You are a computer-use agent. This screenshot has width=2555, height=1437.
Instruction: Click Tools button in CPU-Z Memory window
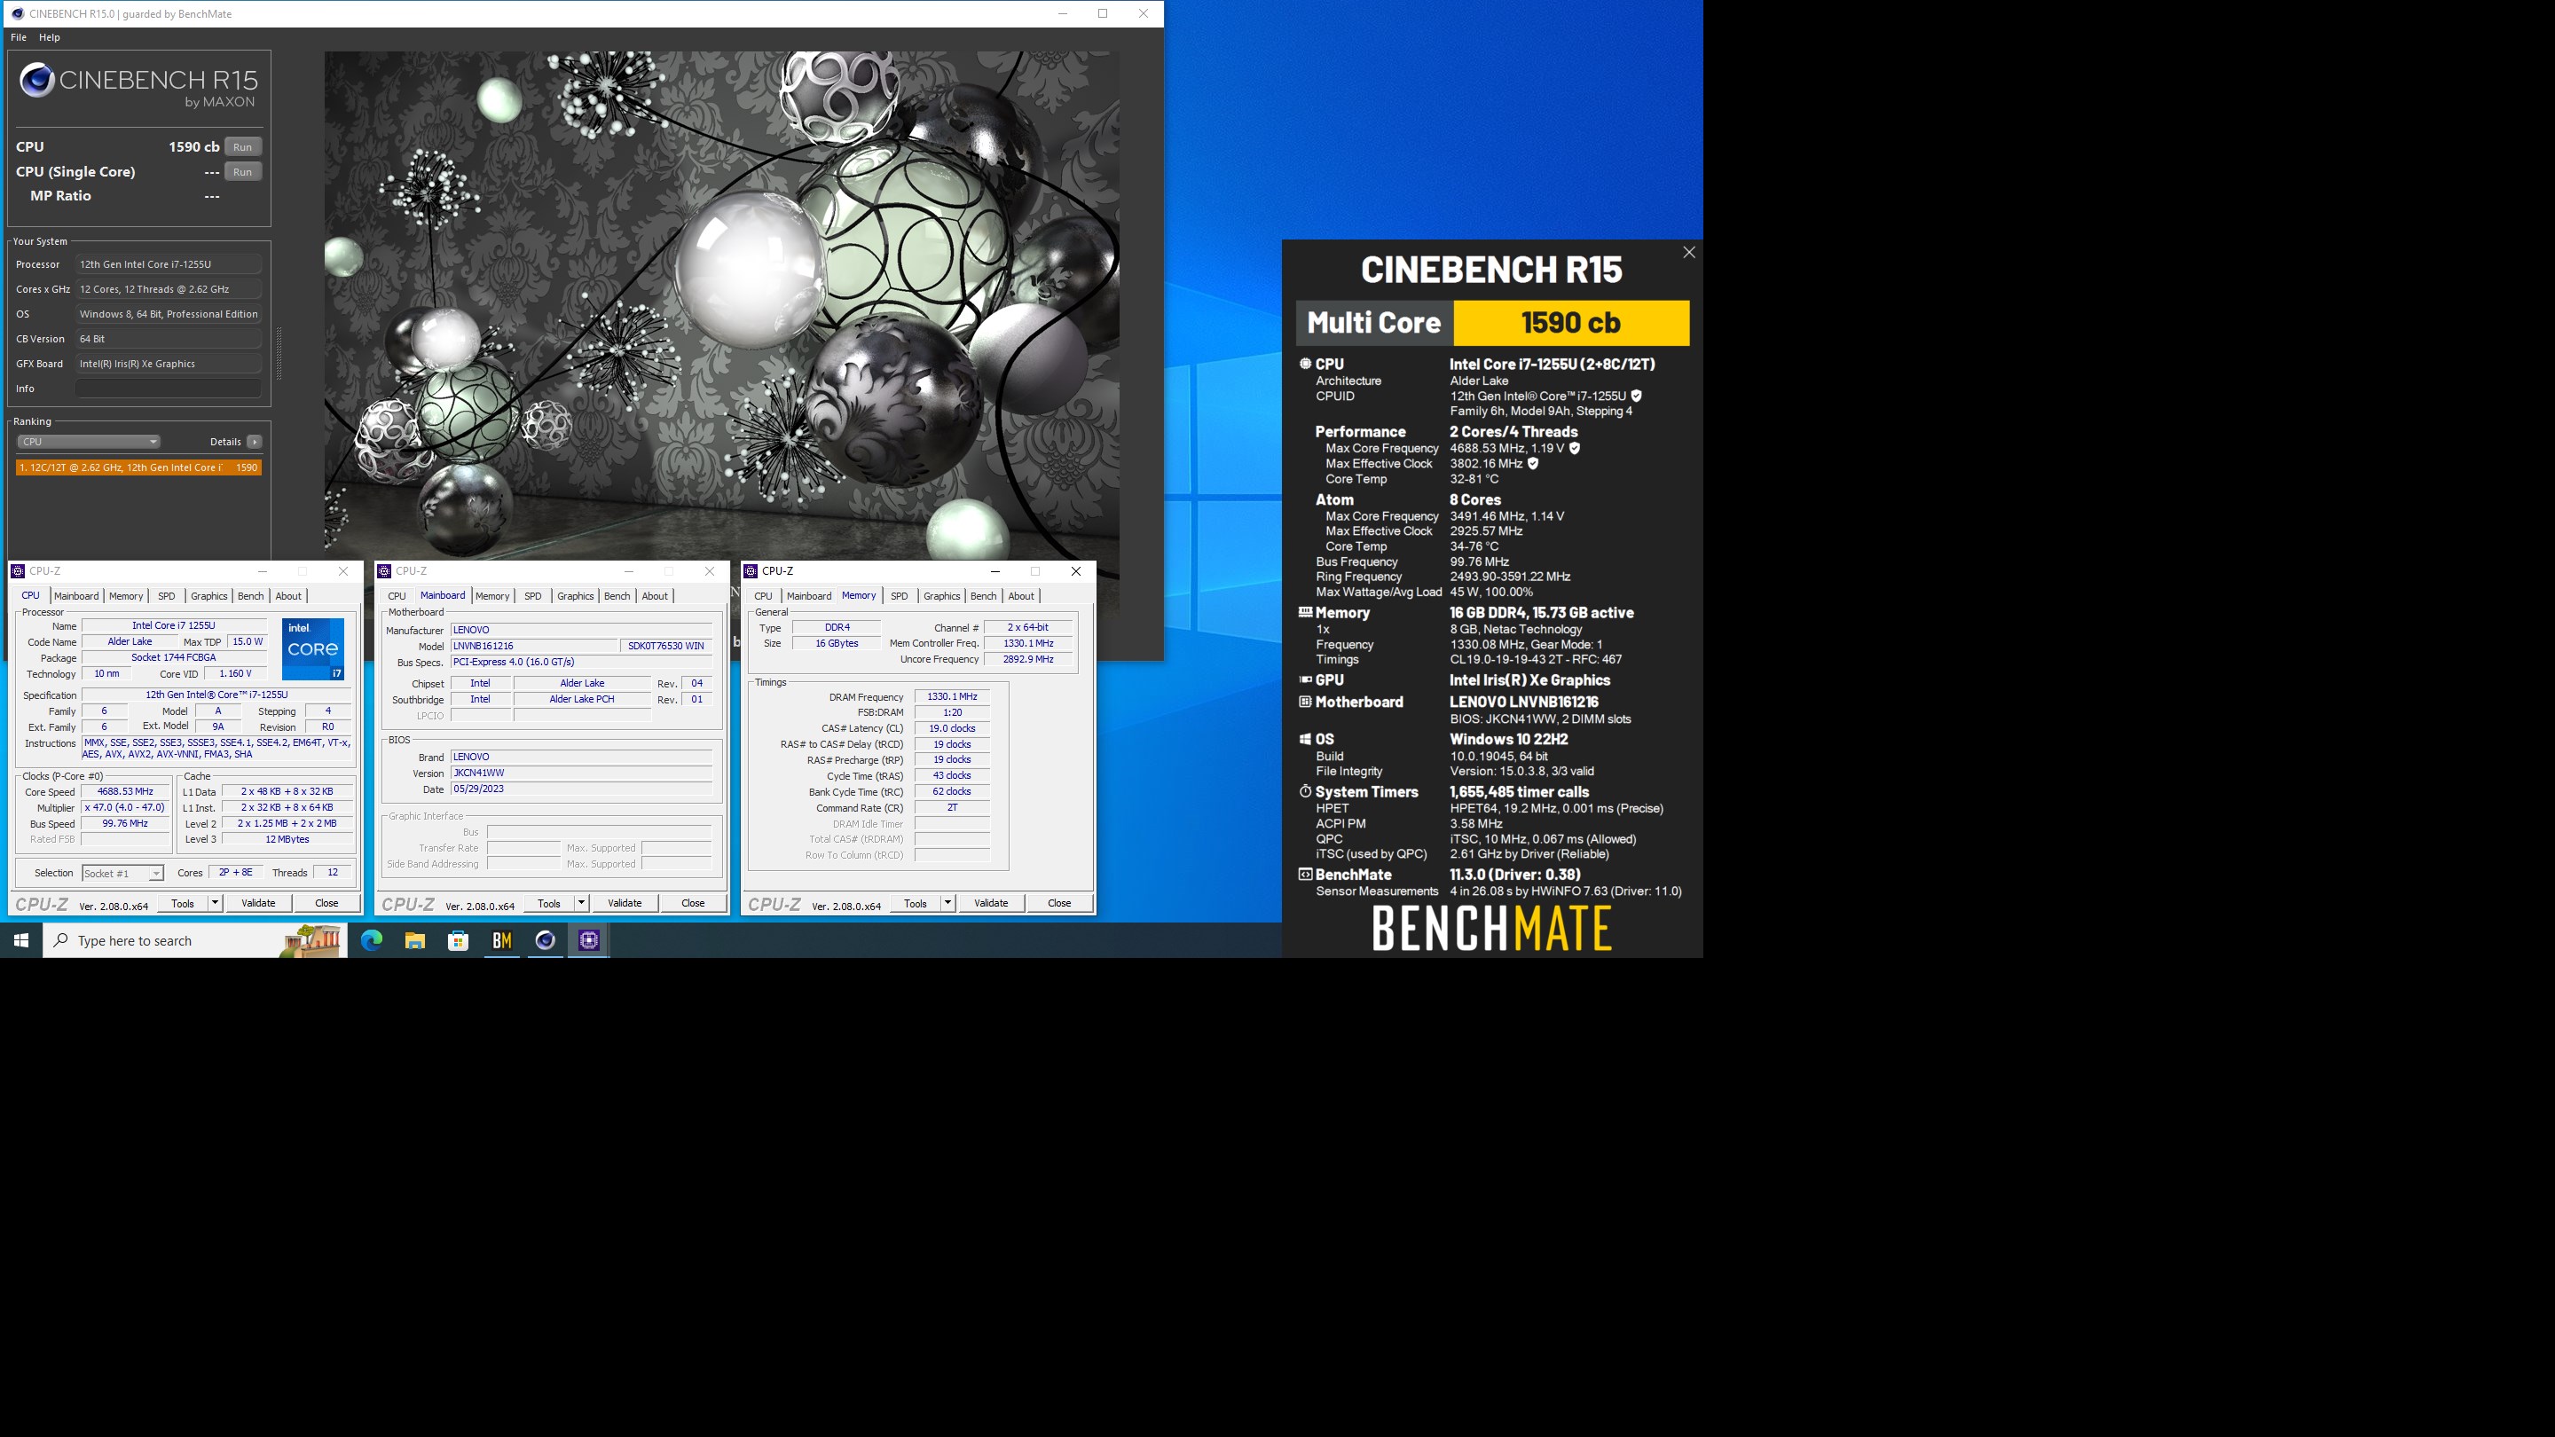click(916, 904)
